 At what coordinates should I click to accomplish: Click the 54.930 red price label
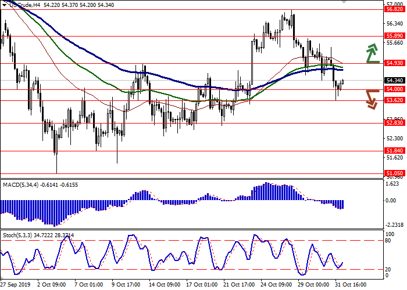(394, 63)
